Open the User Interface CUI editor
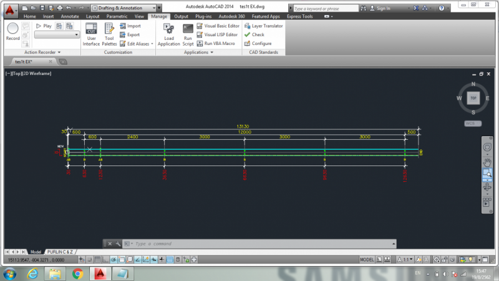The image size is (499, 281). pos(91,34)
